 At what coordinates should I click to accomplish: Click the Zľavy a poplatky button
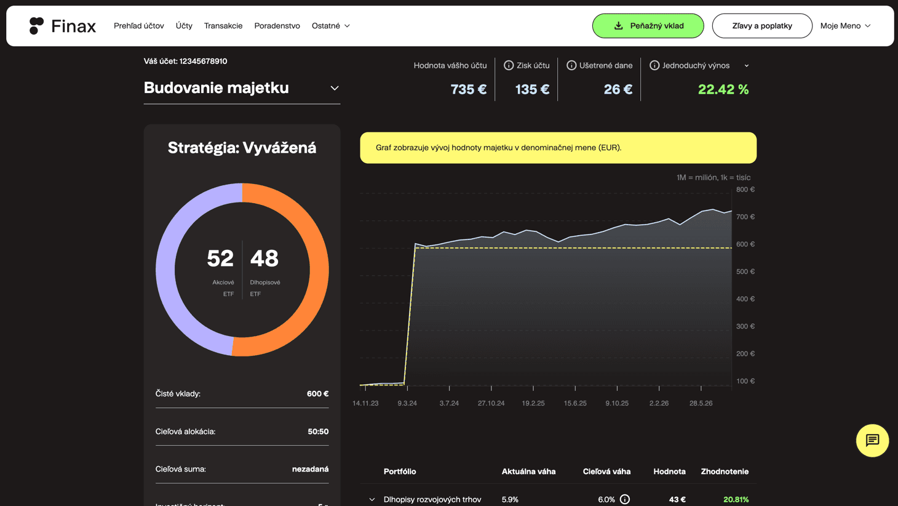[762, 26]
